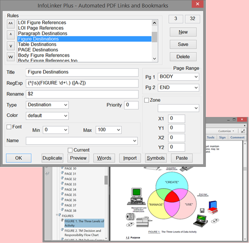
Task: Select PAGE Destinations rule
Action: [85, 50]
